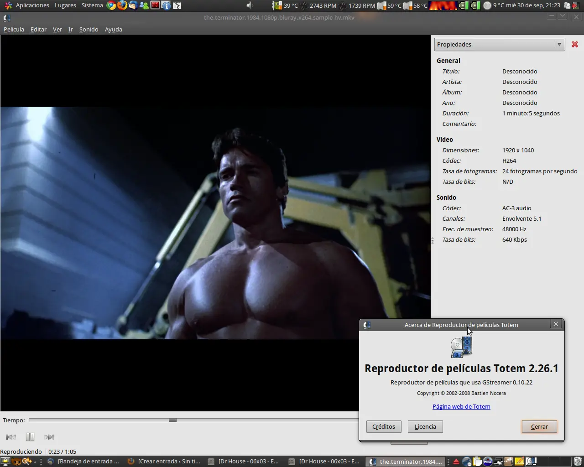Click the 58 °C temperature sensor applet
The width and height of the screenshot is (584, 467).
point(415,5)
